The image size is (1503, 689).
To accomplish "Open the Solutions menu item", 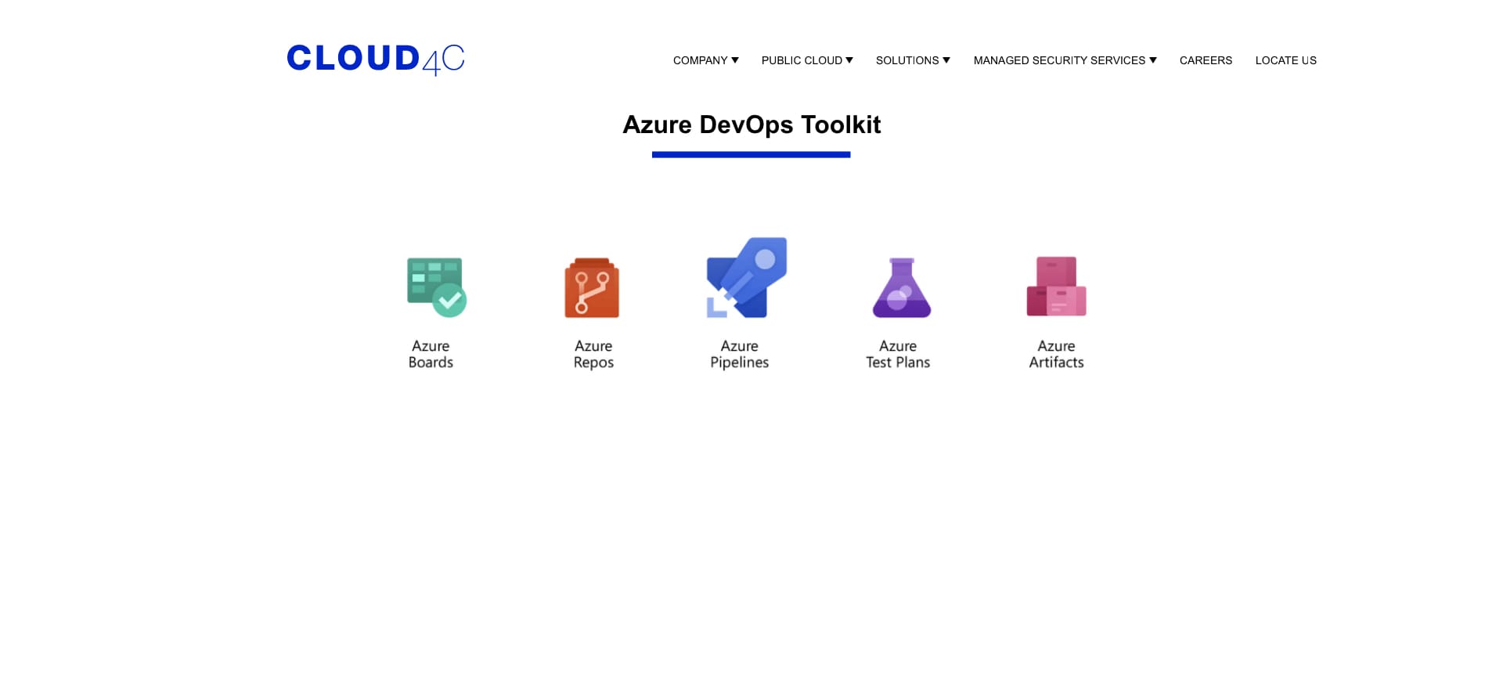I will (907, 60).
